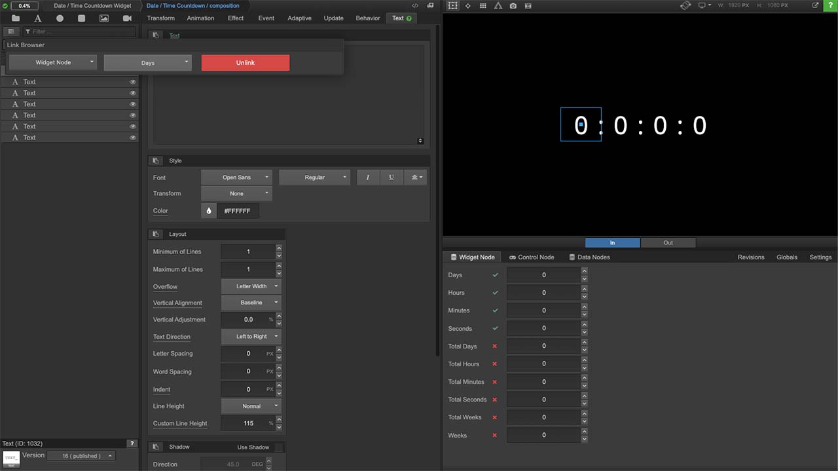Screen dimensions: 838x471
Task: Open the color picker droplet icon
Action: [209, 211]
